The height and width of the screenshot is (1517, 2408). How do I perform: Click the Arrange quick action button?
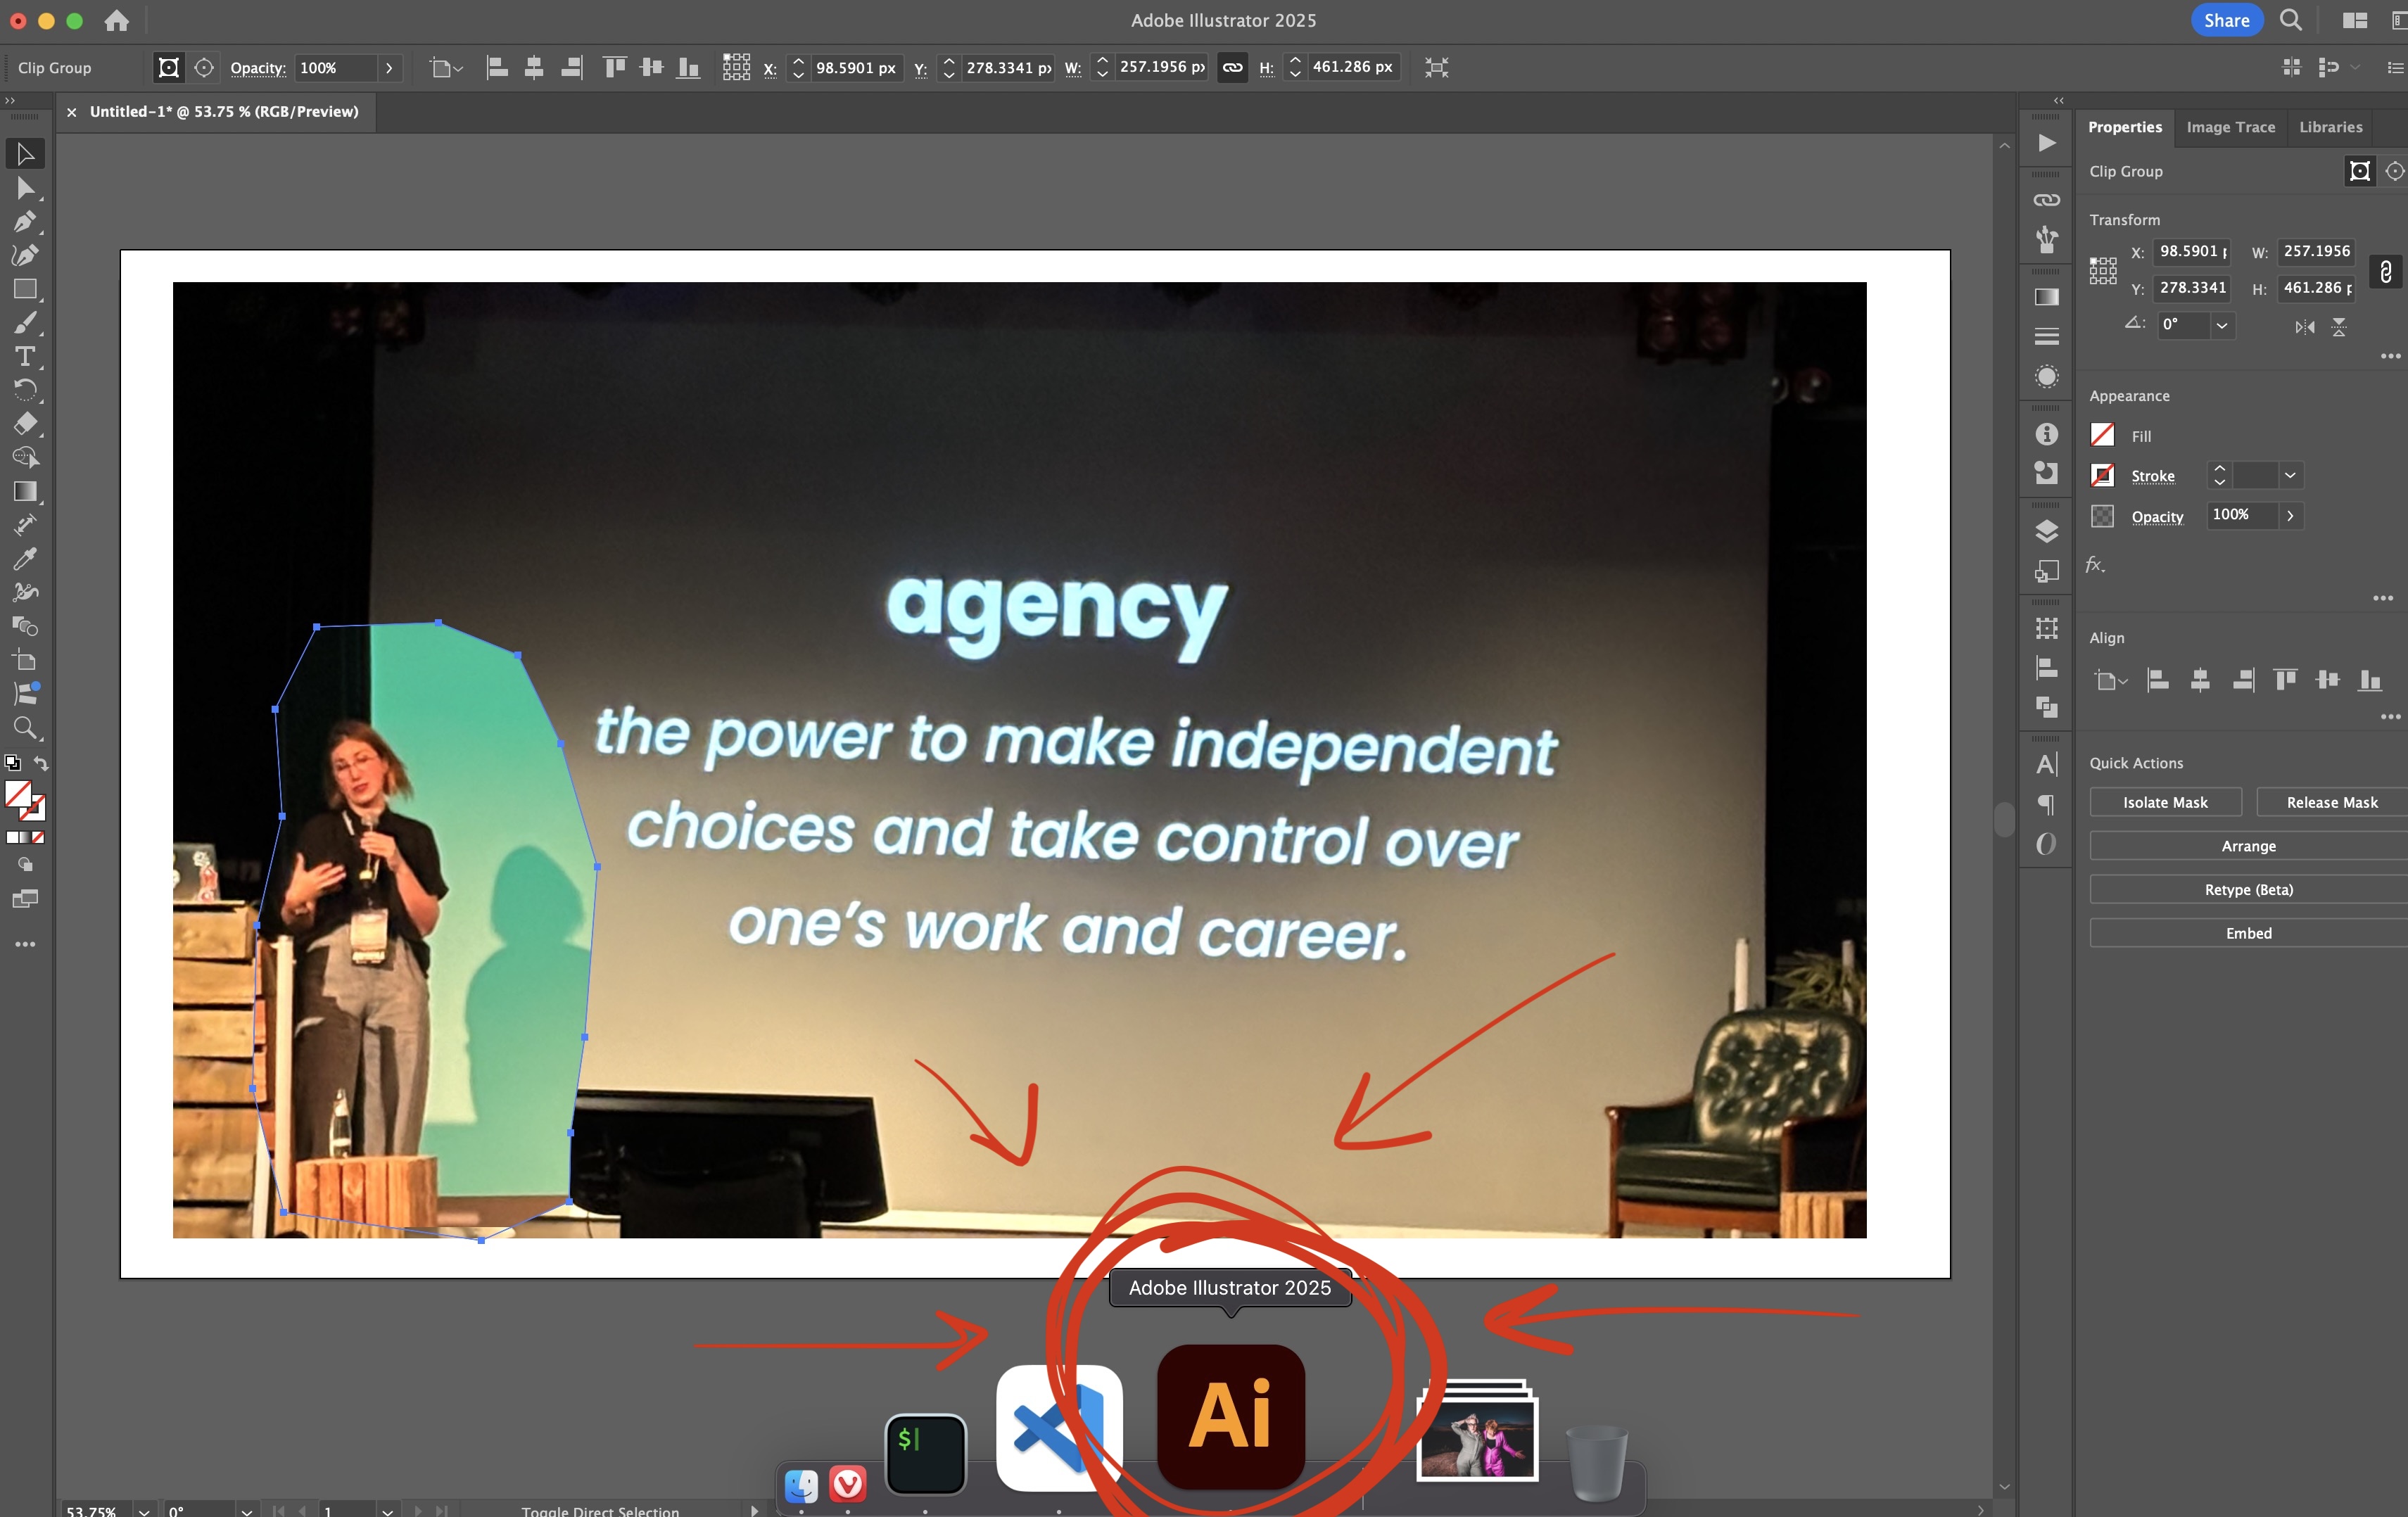coord(2248,846)
